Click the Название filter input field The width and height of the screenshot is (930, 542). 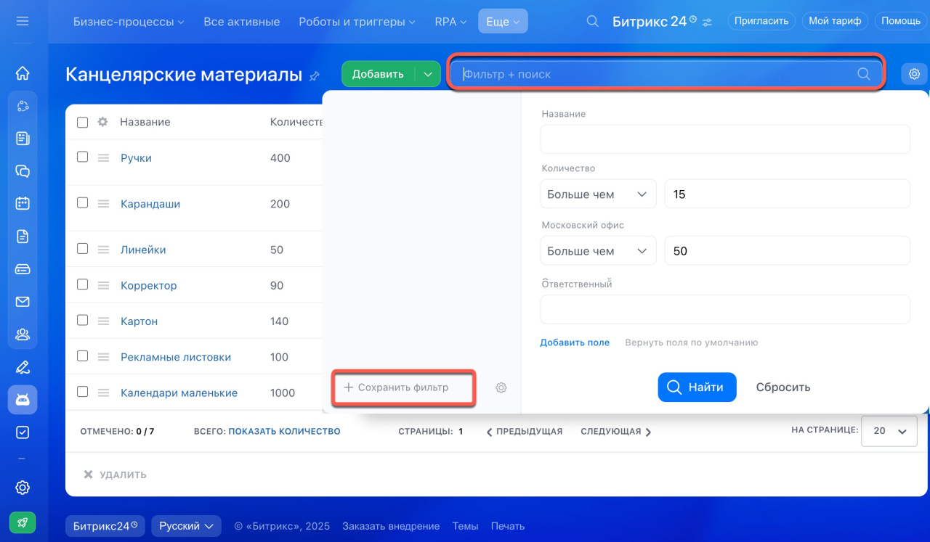[725, 139]
